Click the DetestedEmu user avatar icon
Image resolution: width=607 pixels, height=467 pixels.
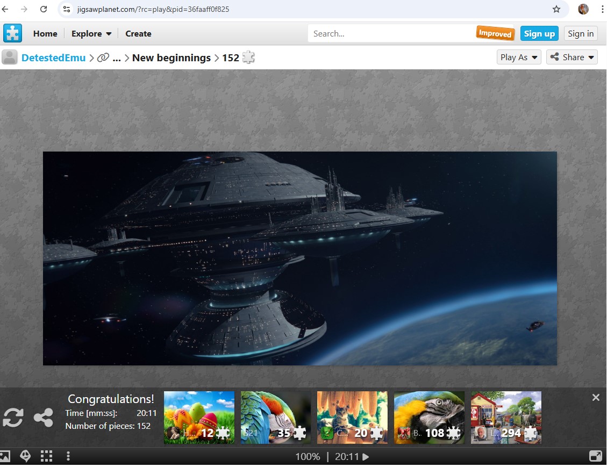point(10,58)
